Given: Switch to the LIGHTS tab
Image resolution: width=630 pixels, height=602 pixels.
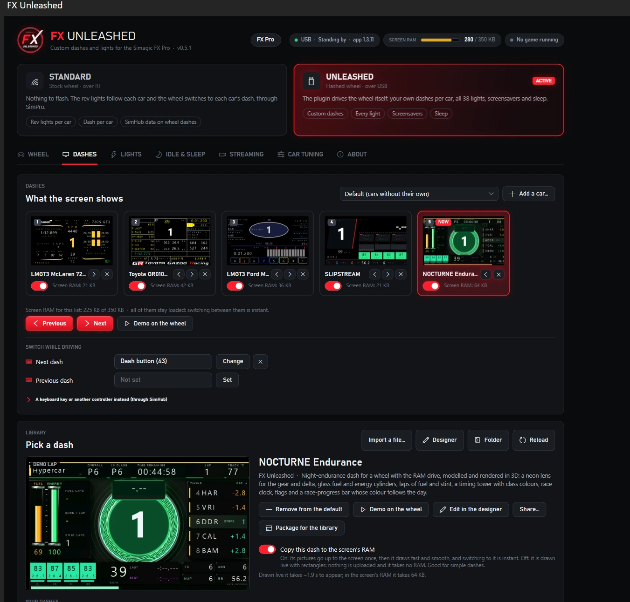Looking at the screenshot, I should tap(126, 154).
